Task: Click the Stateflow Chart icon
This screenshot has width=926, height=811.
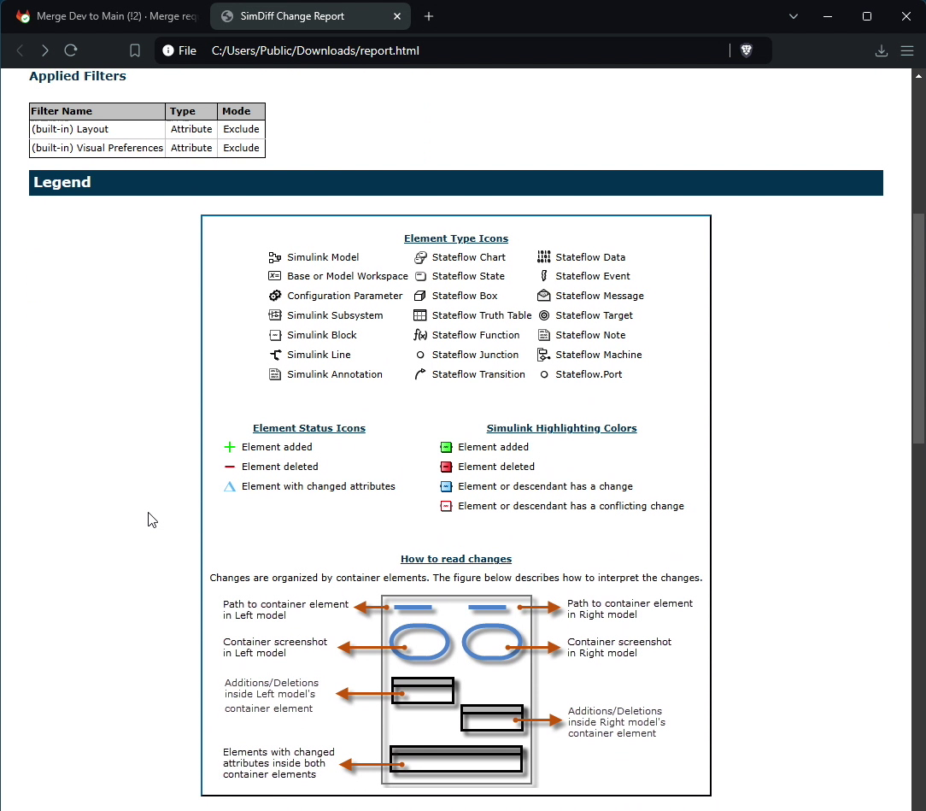Action: tap(420, 257)
